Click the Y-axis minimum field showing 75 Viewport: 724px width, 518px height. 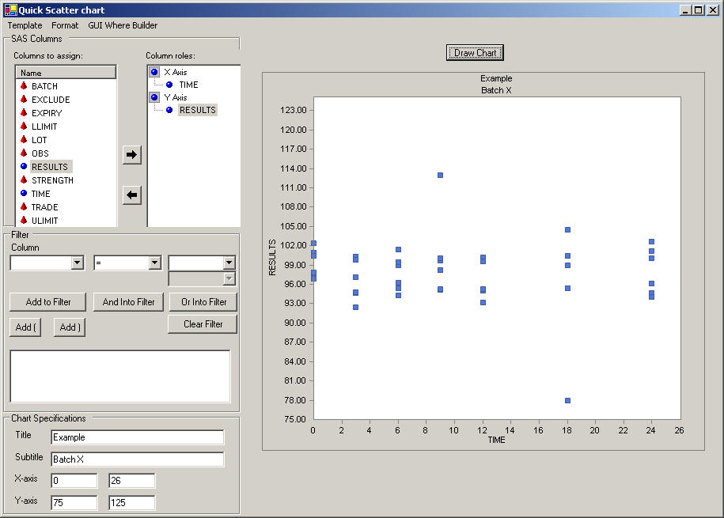74,503
